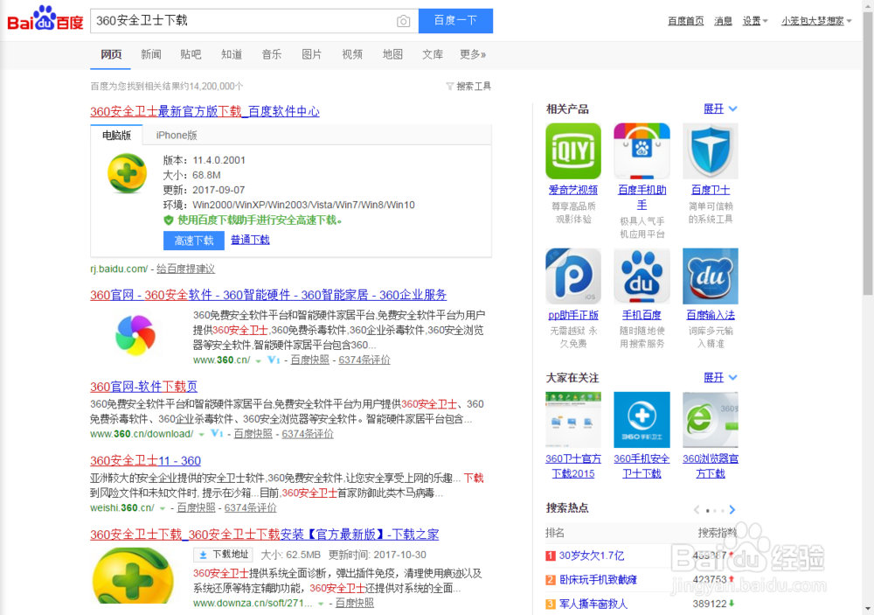
Task: Switch to the iPhone版 tab
Action: [177, 135]
